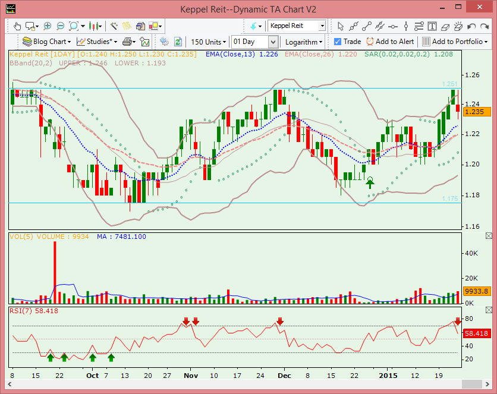Open the yellow notes icon
The height and width of the screenshot is (394, 497).
point(127,26)
